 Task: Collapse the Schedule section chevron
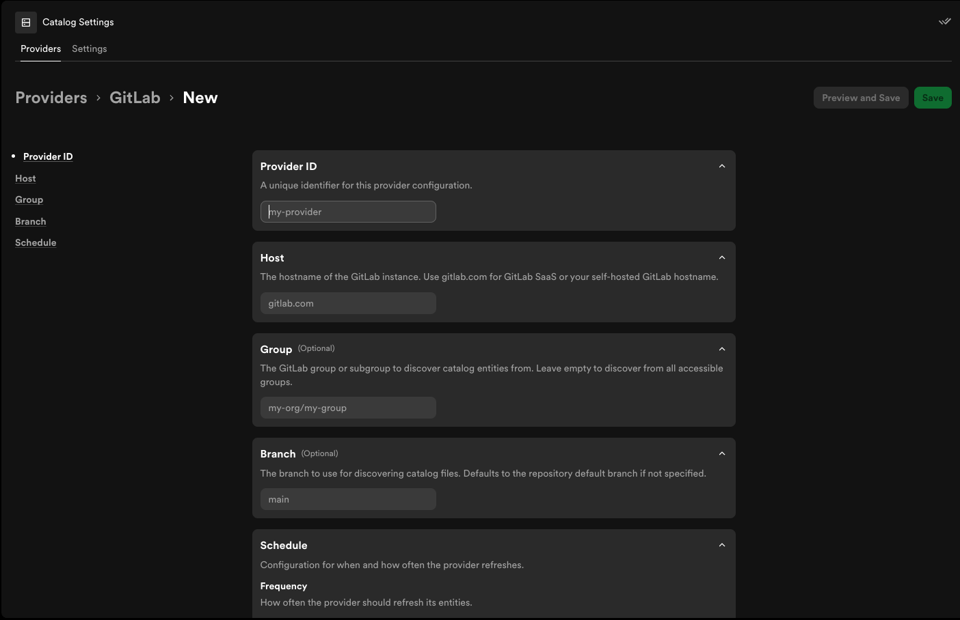[x=722, y=545]
